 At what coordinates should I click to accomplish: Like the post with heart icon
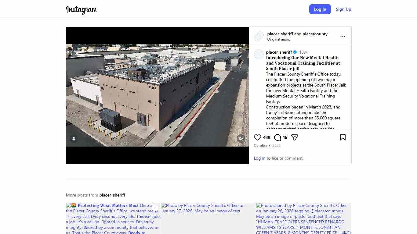tap(258, 137)
